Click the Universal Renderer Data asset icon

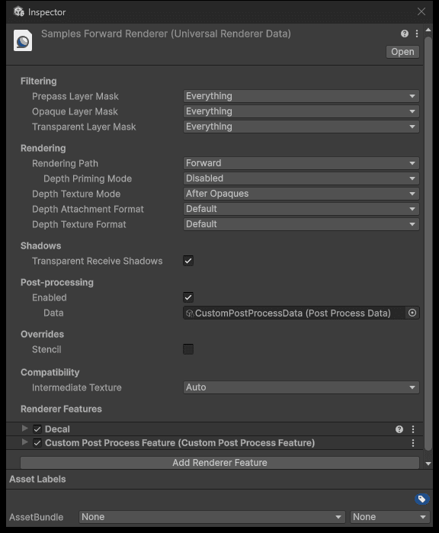(23, 40)
